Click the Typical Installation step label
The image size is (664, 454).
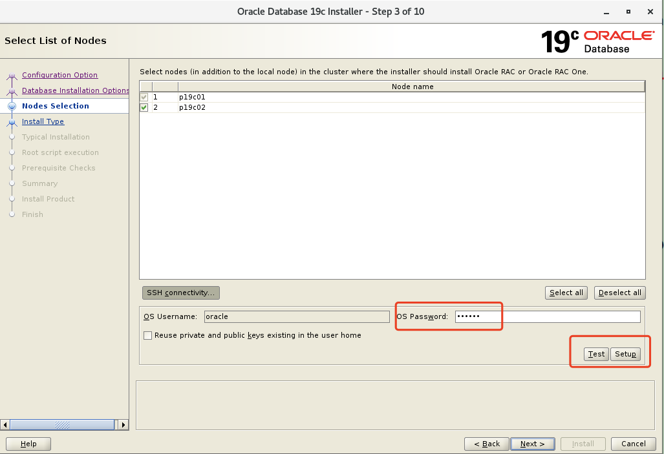coord(56,137)
